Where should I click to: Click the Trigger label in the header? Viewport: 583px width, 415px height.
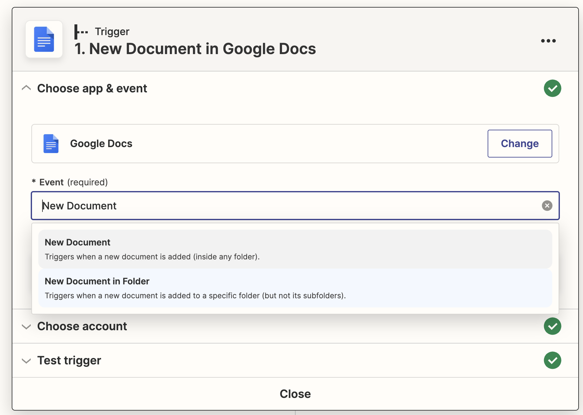click(x=112, y=32)
